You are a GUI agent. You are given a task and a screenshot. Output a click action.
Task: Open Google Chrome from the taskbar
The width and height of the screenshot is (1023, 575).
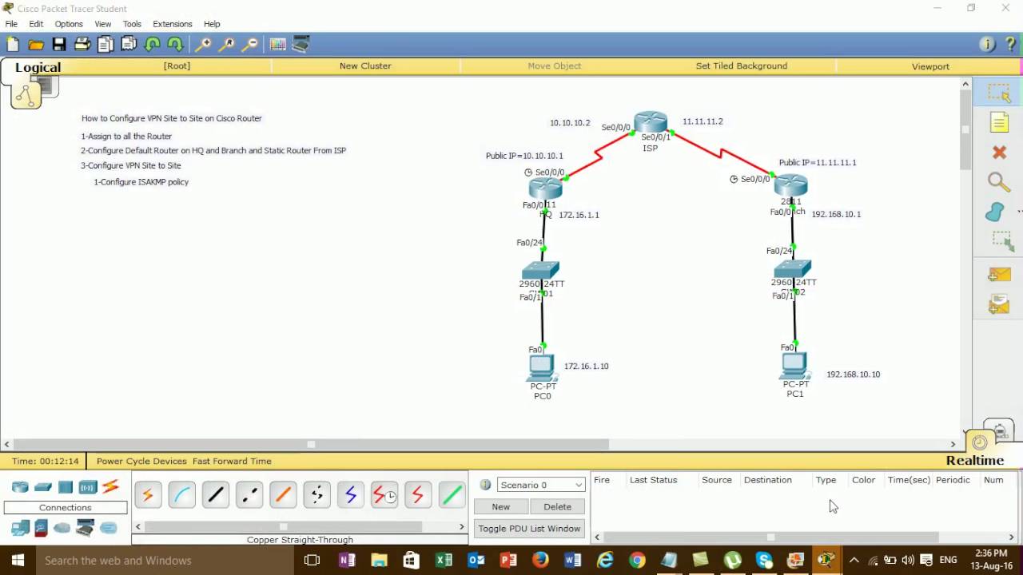(x=637, y=560)
